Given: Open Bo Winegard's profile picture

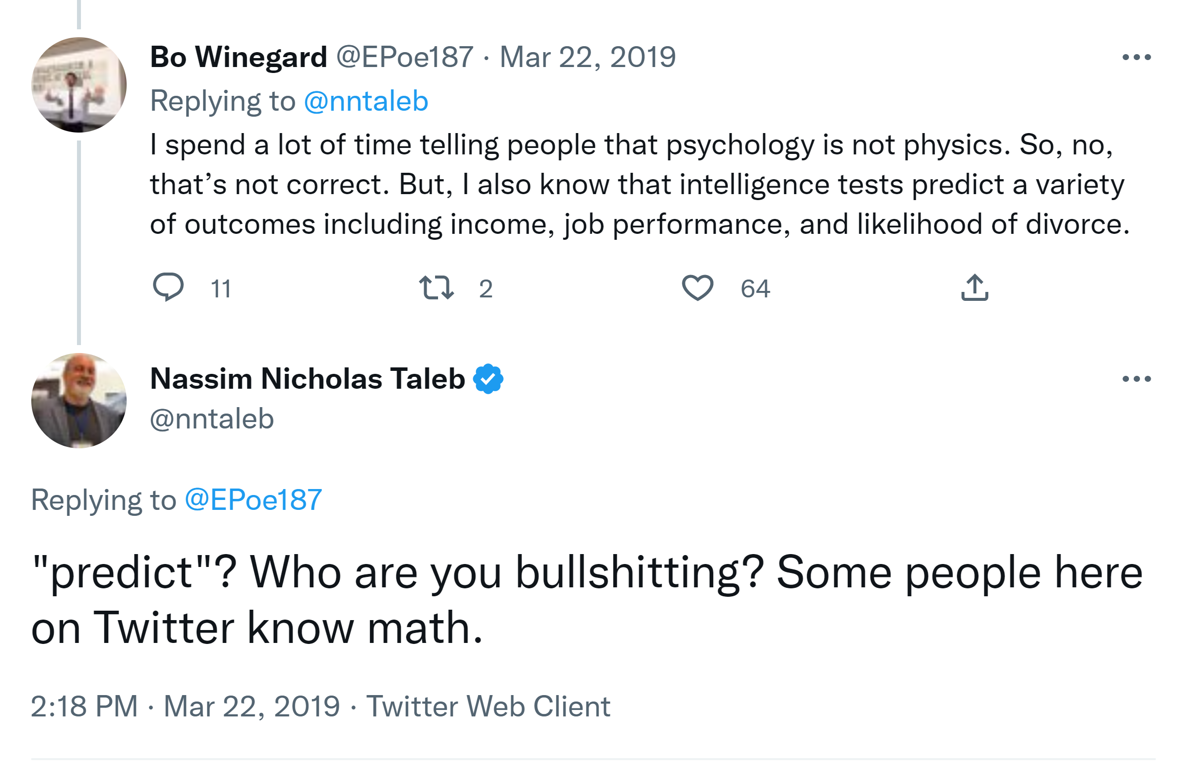Looking at the screenshot, I should (x=79, y=85).
